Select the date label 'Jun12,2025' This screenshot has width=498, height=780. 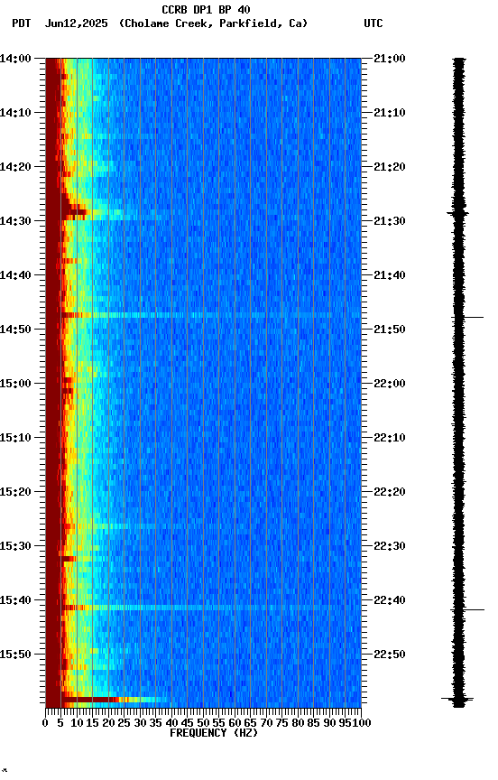pyautogui.click(x=76, y=23)
